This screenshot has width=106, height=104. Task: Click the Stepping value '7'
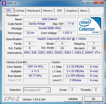pos(94,43)
